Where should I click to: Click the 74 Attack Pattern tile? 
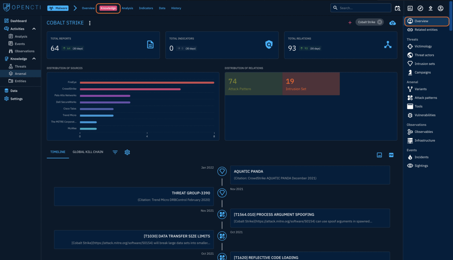coord(254,84)
